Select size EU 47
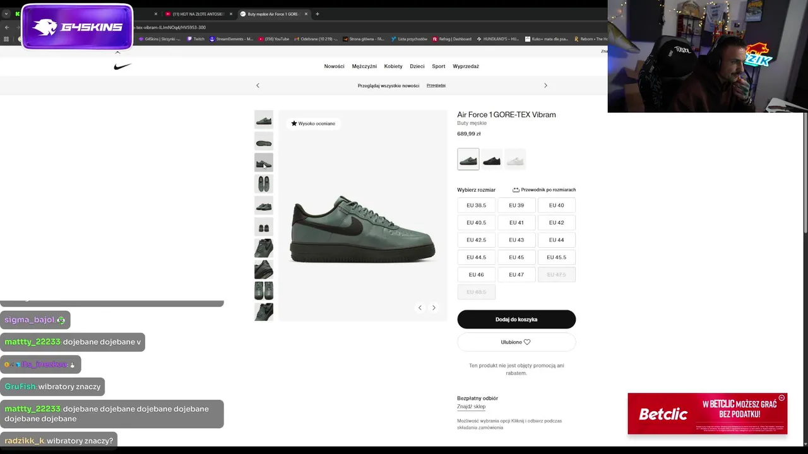 (x=516, y=275)
